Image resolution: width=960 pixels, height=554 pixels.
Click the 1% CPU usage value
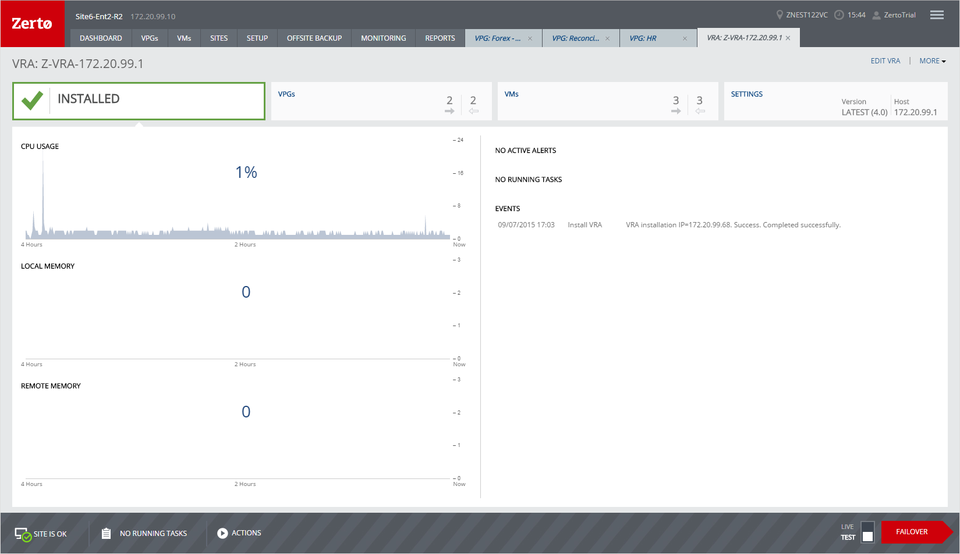[246, 173]
